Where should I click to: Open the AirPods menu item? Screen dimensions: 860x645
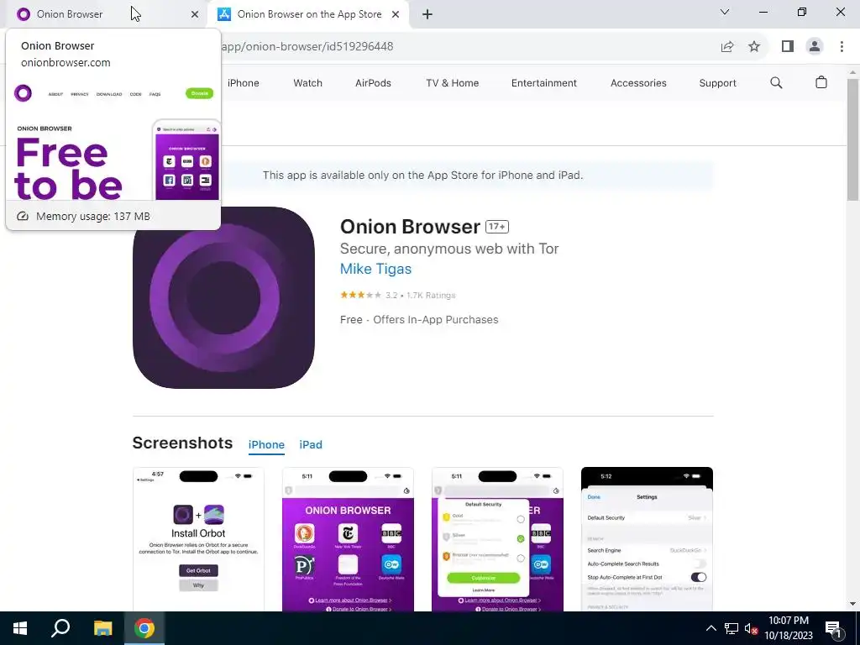[373, 83]
